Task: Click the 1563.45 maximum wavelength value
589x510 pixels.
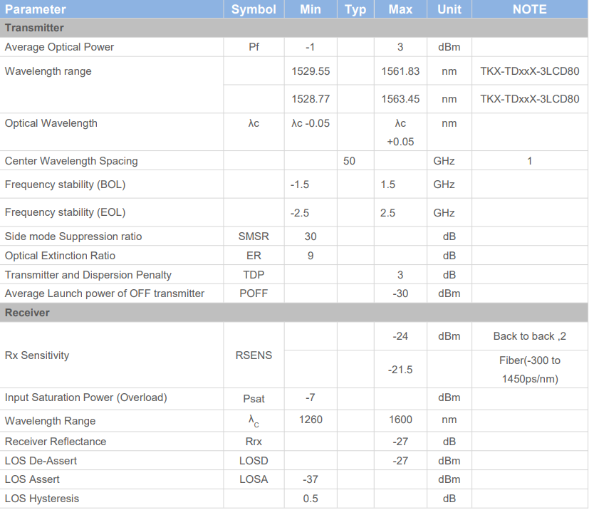Action: tap(400, 99)
